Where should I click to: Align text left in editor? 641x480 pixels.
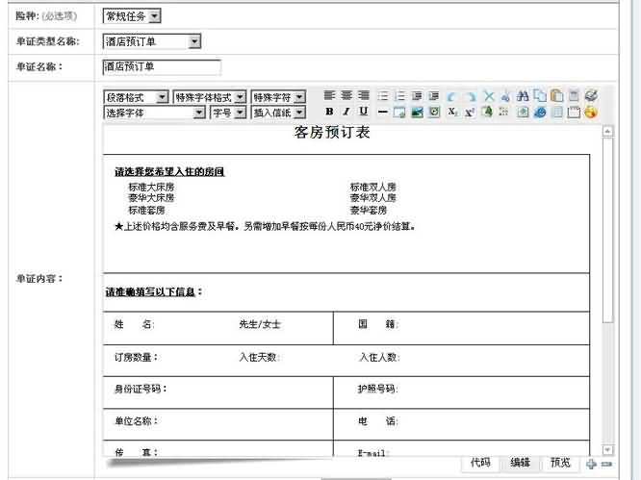[x=330, y=96]
